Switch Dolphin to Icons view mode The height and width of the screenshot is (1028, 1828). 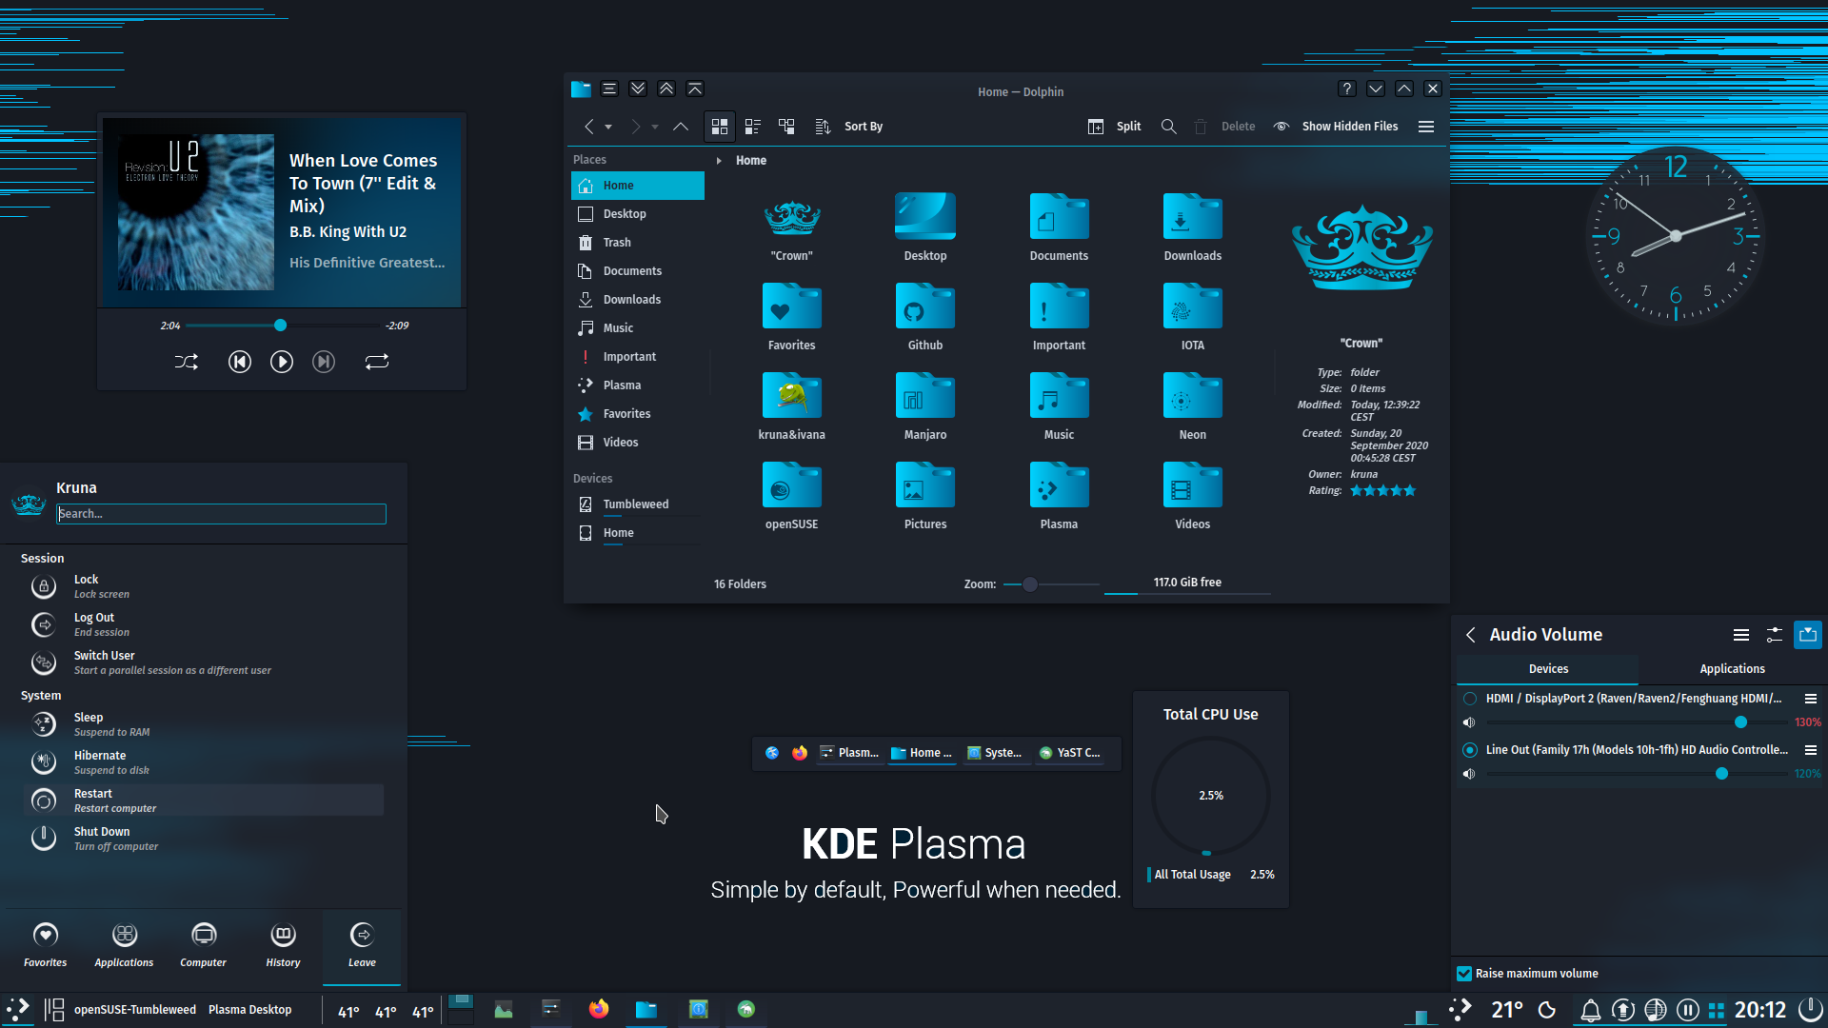pyautogui.click(x=720, y=127)
